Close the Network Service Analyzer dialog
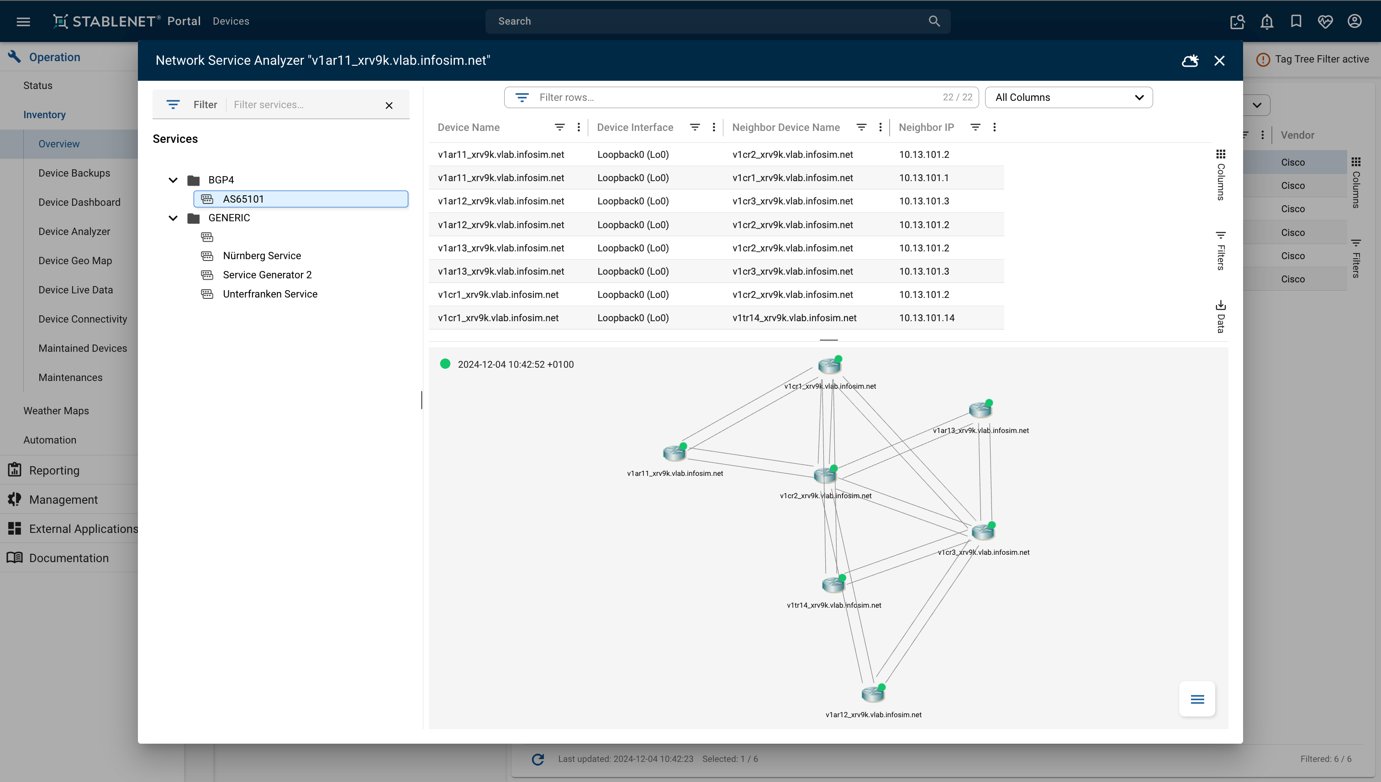This screenshot has height=782, width=1381. [1219, 61]
